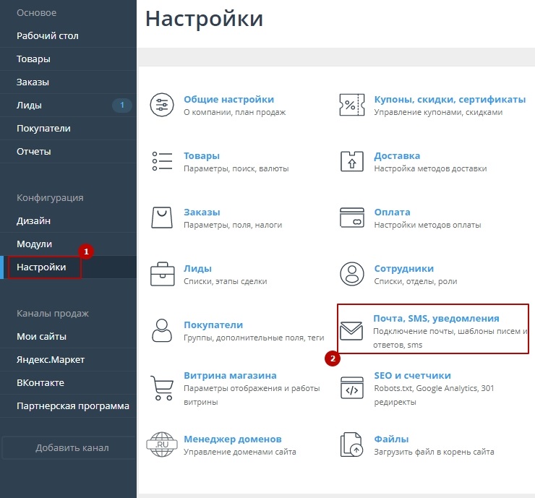Click the envelope icon for Почта, SMS
This screenshot has height=498, width=535.
coord(351,330)
